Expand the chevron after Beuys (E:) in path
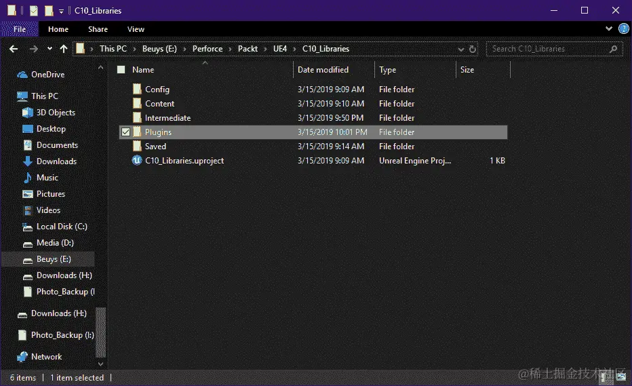This screenshot has width=632, height=386. pos(184,50)
